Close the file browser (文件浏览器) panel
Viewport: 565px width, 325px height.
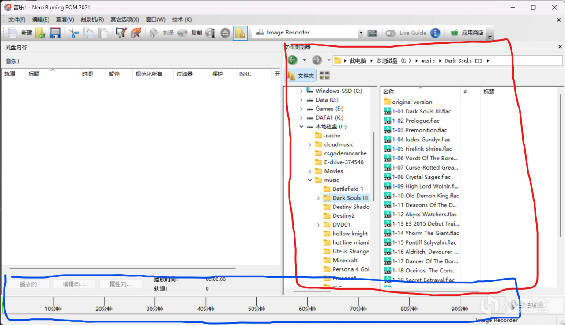click(560, 47)
